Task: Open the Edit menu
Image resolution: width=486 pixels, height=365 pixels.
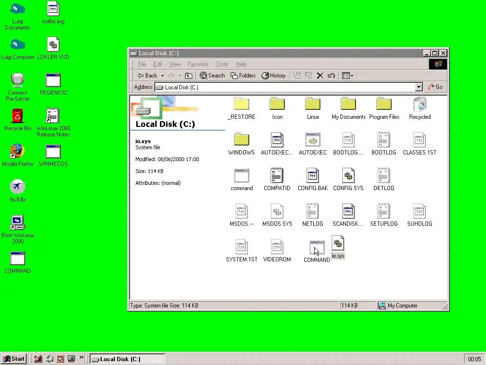Action: 158,64
